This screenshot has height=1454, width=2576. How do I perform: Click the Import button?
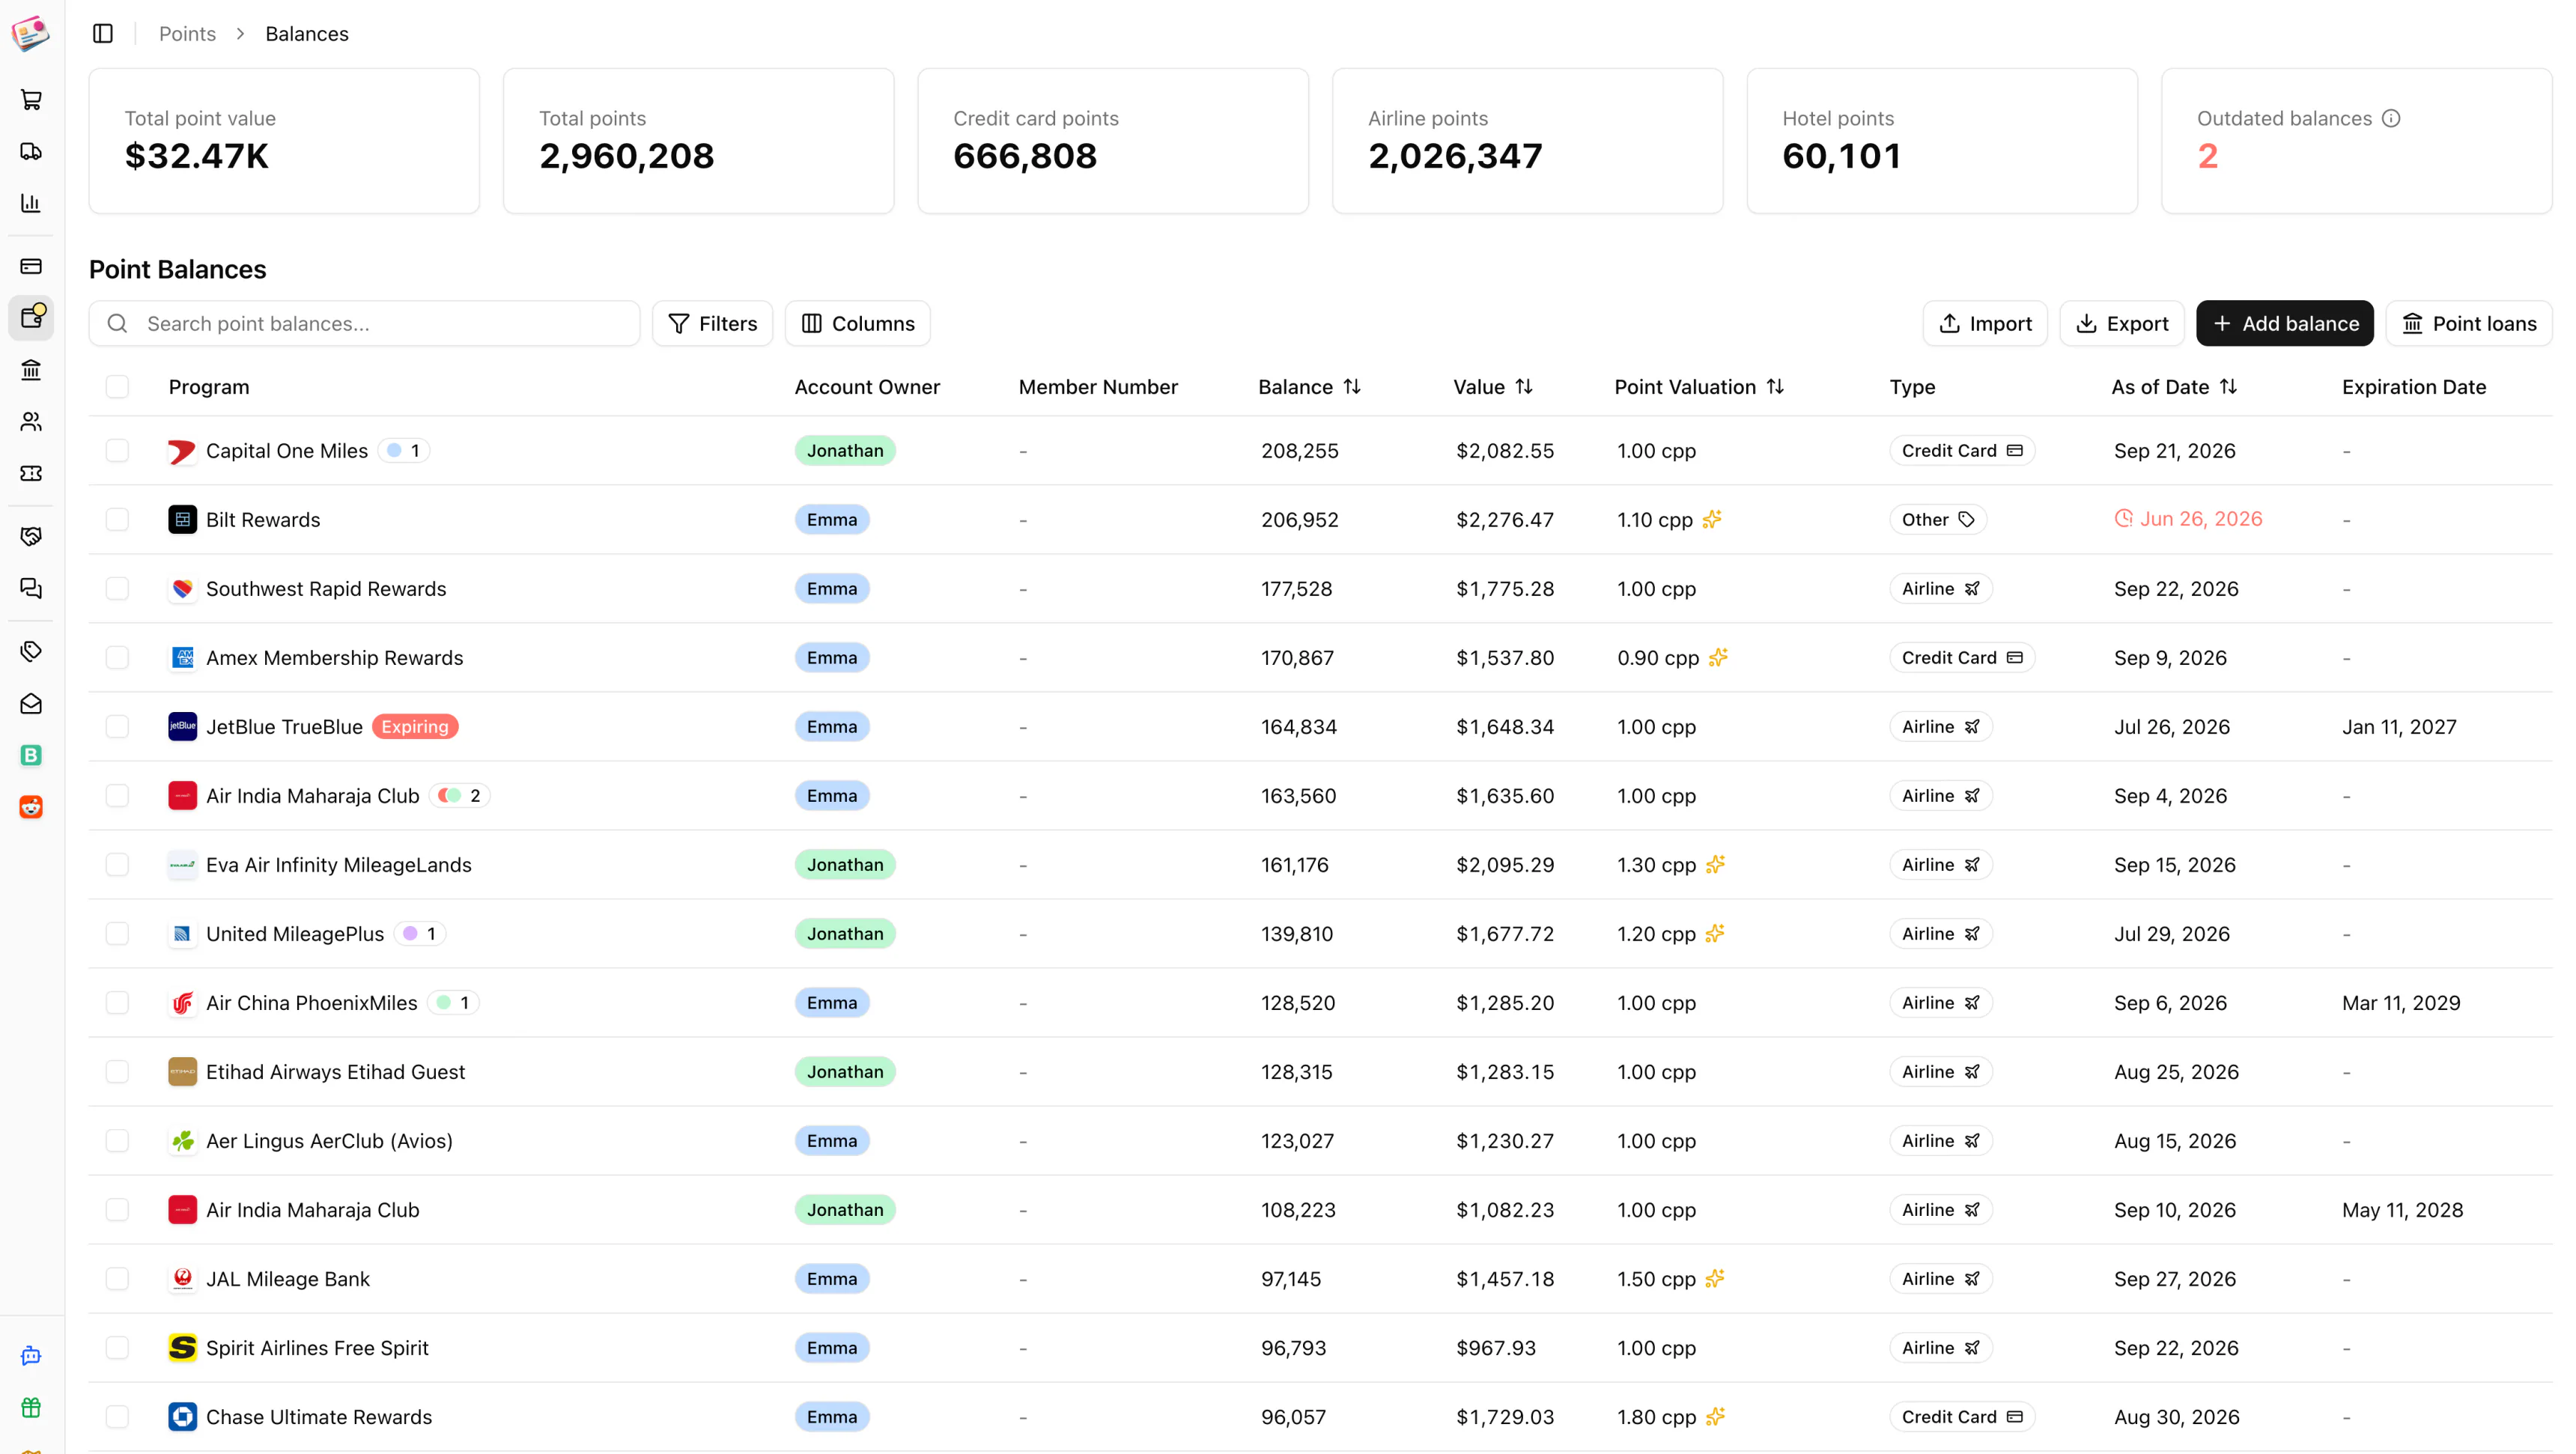[x=1985, y=324]
